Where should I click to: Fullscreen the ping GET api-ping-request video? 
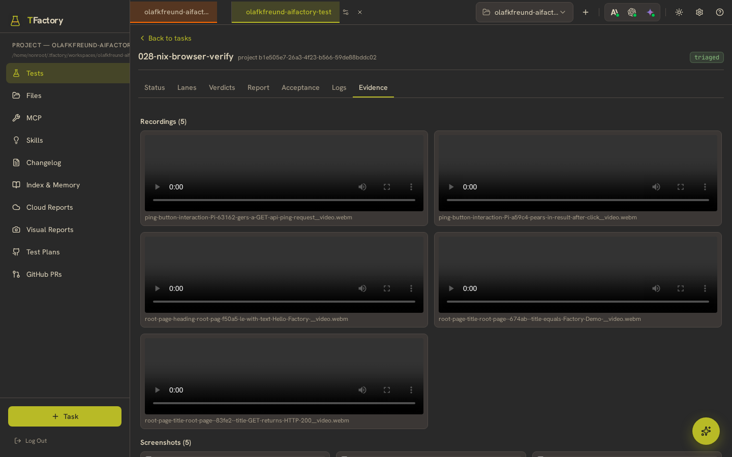(x=387, y=187)
